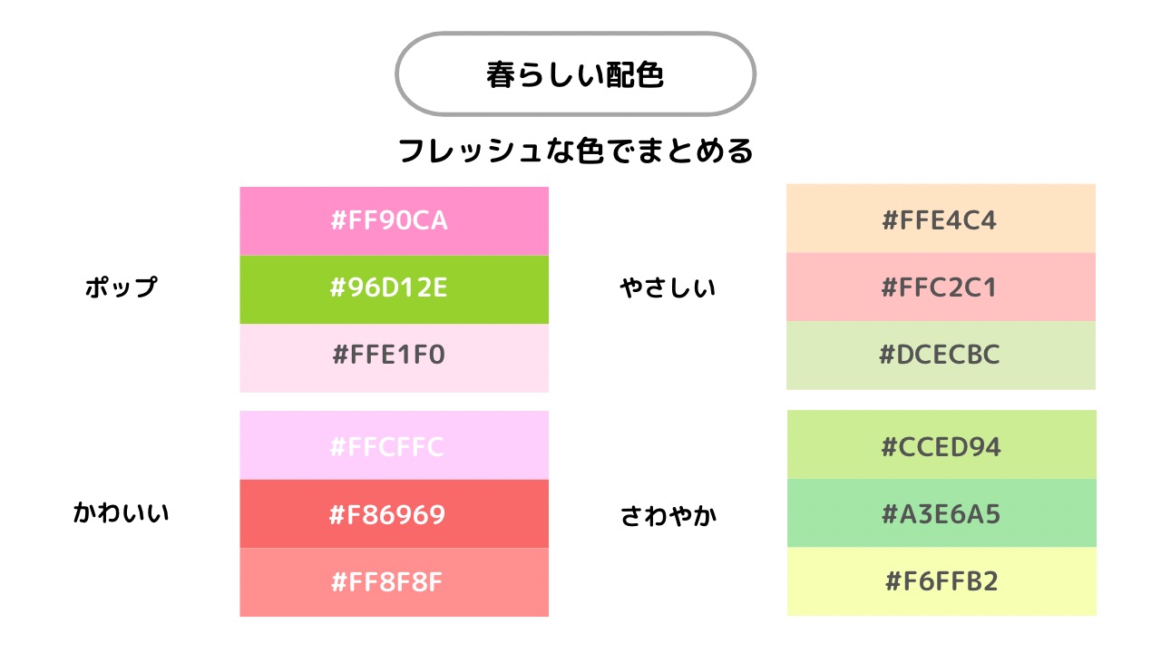The width and height of the screenshot is (1161, 653).
Task: Click the やさしい palette label
Action: point(668,288)
